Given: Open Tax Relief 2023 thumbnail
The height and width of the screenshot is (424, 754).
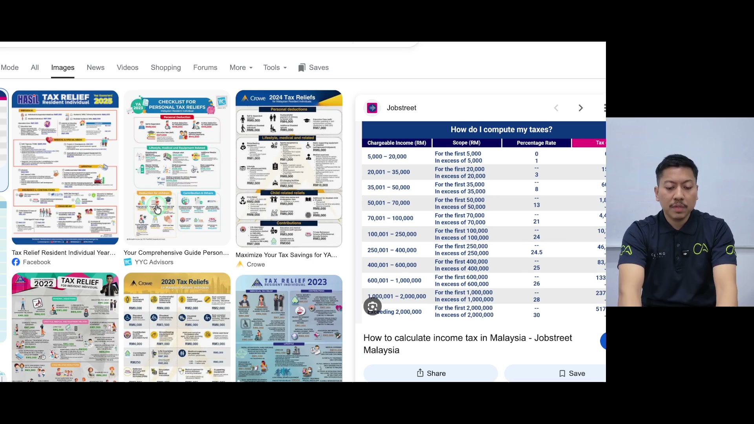Looking at the screenshot, I should pos(289,329).
